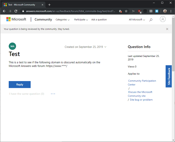
Task: Click the browser forward arrow
Action: point(10,11)
